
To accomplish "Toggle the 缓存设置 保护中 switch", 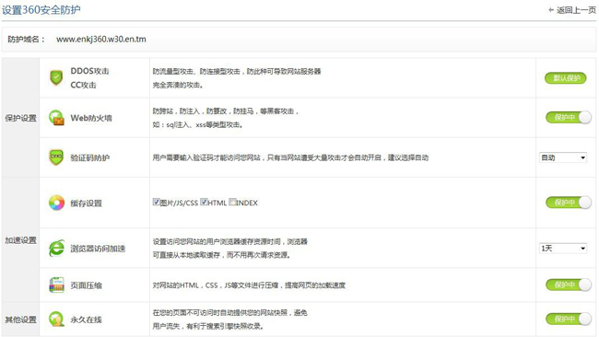I will (569, 203).
